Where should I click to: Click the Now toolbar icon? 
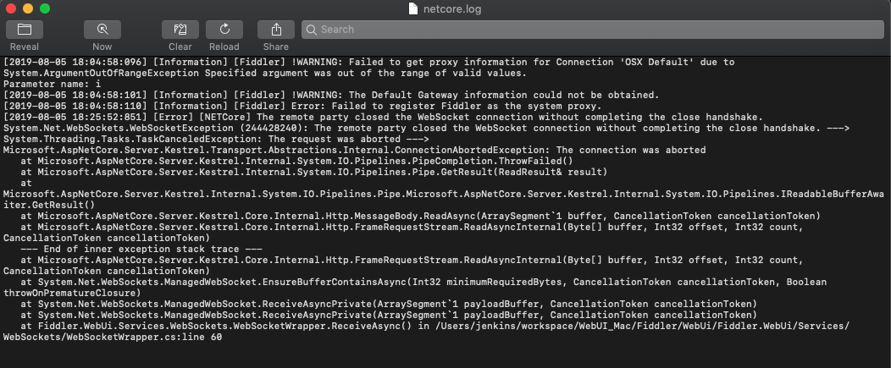102,30
